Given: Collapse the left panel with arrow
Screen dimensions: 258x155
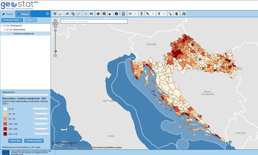Looking at the screenshot, I should coord(47,14).
